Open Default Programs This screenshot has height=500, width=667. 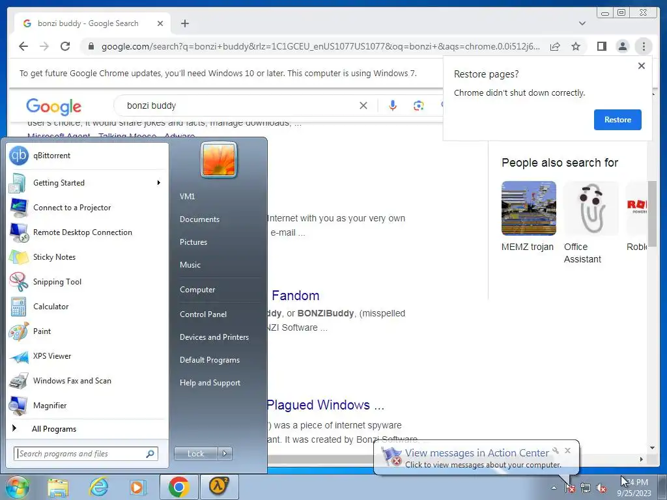(210, 360)
